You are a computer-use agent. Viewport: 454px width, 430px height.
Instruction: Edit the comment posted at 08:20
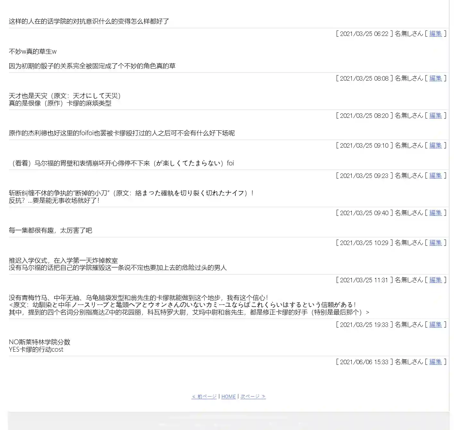pyautogui.click(x=435, y=116)
